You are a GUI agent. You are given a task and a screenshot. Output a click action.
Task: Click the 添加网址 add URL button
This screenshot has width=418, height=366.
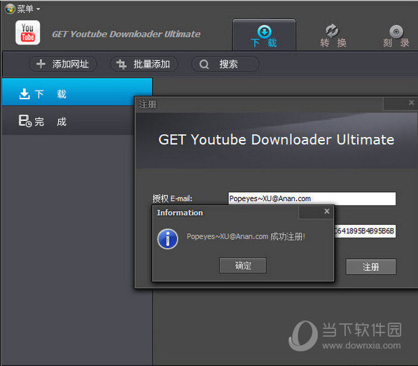[62, 64]
